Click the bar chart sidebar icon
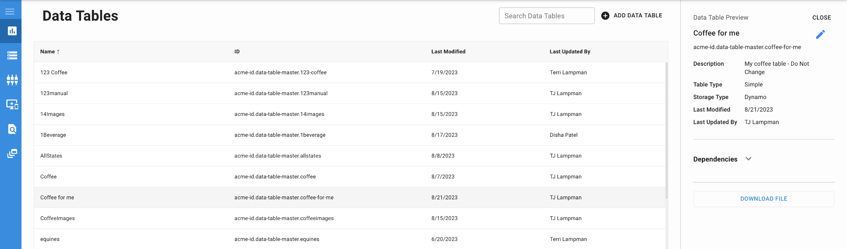 click(12, 31)
